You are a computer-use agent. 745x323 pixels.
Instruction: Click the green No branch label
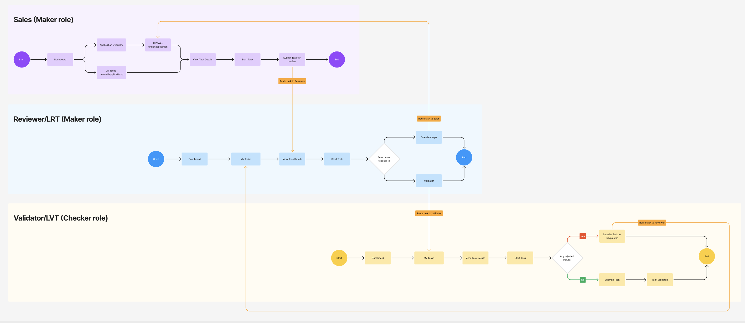tap(583, 280)
